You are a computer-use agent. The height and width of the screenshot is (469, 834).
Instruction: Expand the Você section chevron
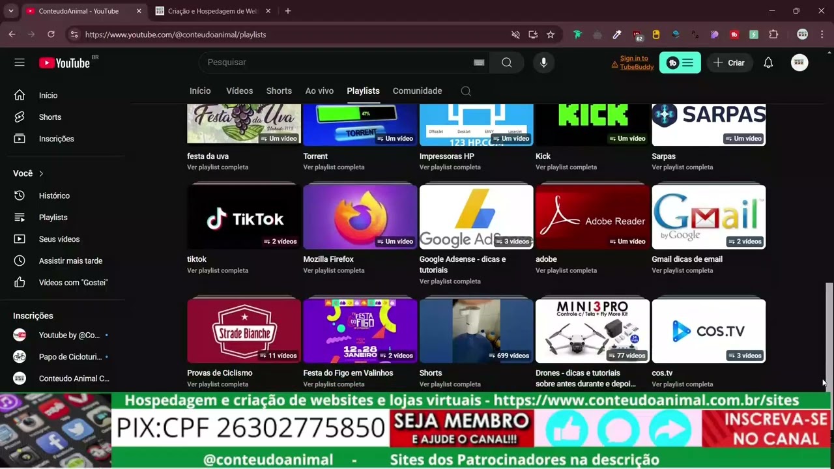point(41,173)
